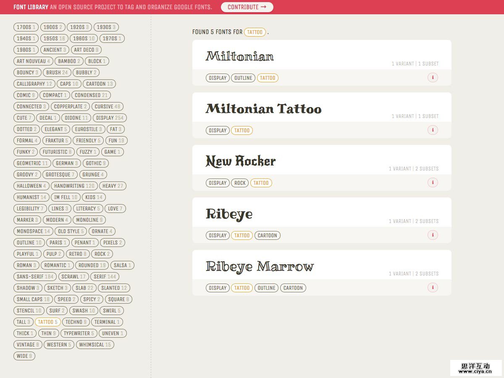504x378 pixels.
Task: Open Ribeye Marrow info icon
Action: point(433,288)
